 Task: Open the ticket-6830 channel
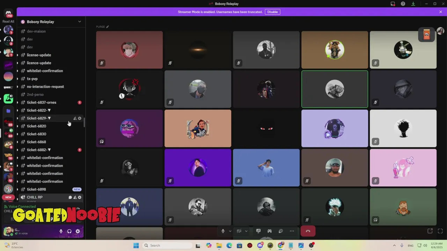51,134
